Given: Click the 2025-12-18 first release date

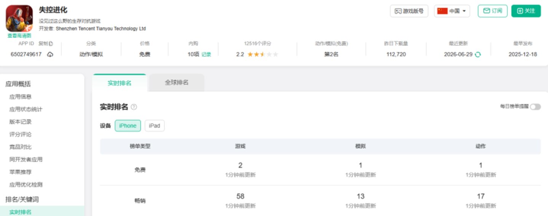Looking at the screenshot, I should click(523, 54).
